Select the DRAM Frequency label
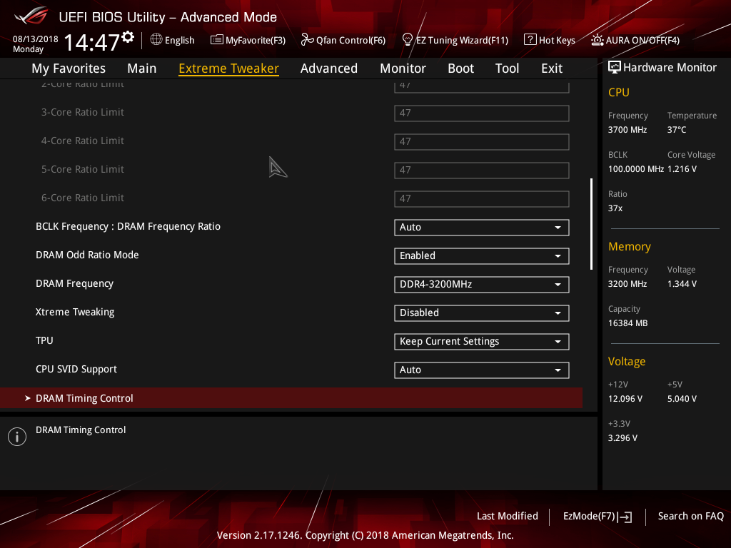The width and height of the screenshot is (731, 548). [x=74, y=284]
